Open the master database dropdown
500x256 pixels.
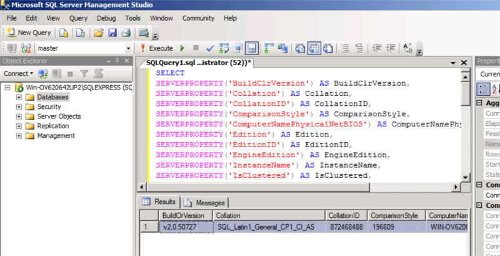click(129, 48)
